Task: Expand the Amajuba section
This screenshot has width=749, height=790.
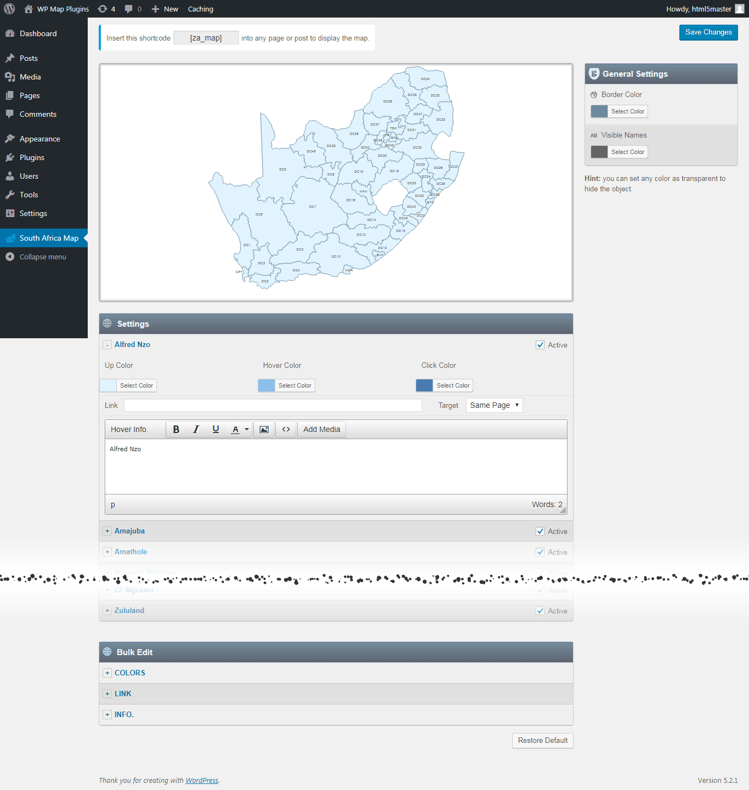Action: (x=107, y=531)
